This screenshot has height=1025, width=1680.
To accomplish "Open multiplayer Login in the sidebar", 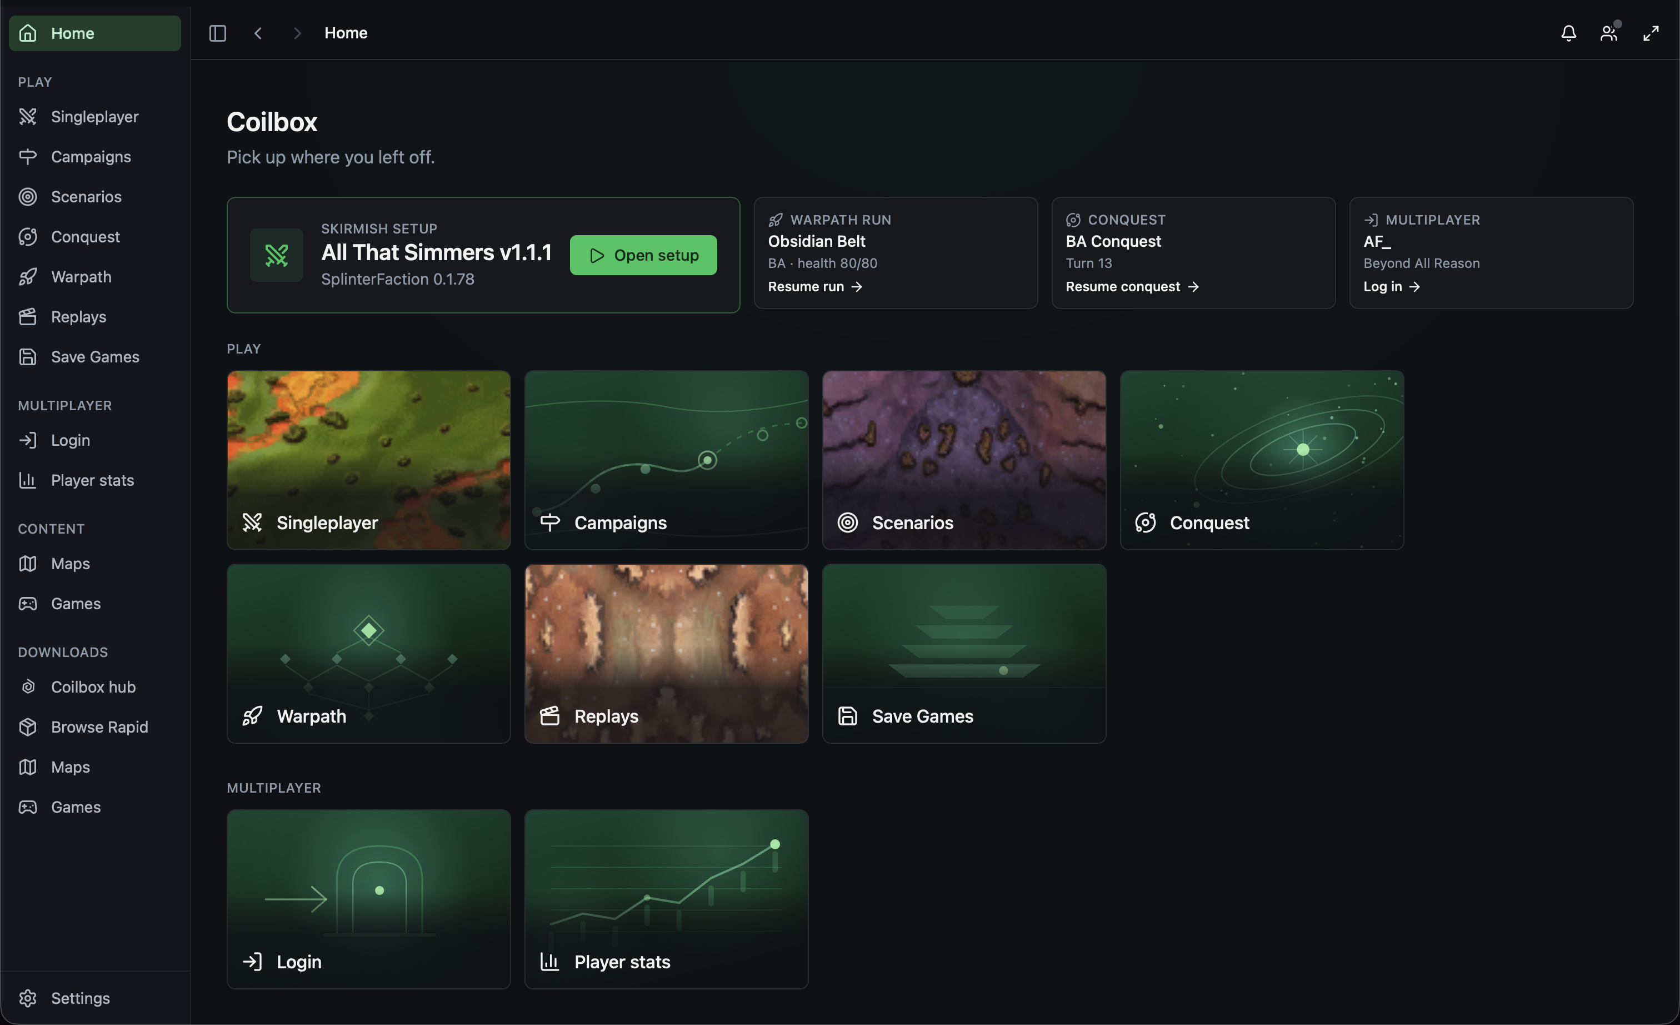I will point(95,440).
